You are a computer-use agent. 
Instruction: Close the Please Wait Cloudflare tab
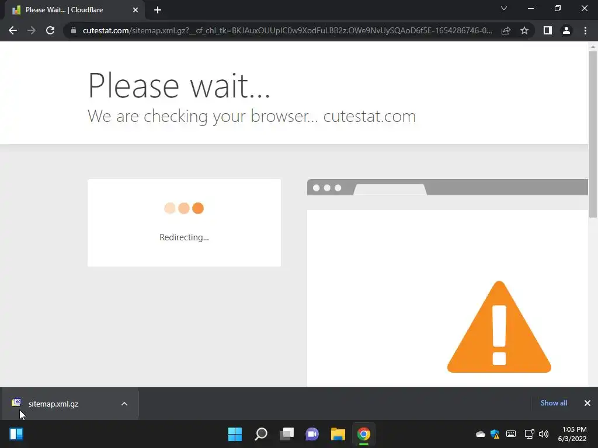coord(135,10)
